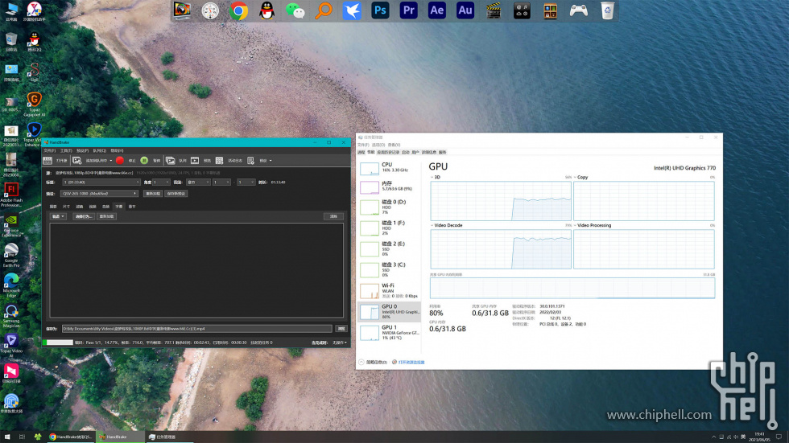Click the blue bird app dock icon
This screenshot has height=443, width=789.
click(x=352, y=10)
